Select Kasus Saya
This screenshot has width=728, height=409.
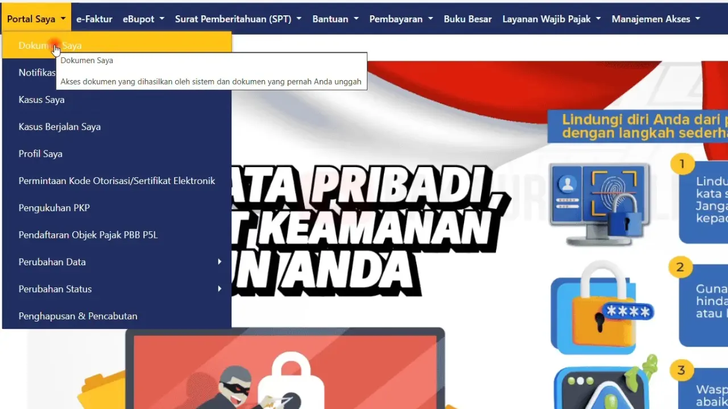[41, 99]
